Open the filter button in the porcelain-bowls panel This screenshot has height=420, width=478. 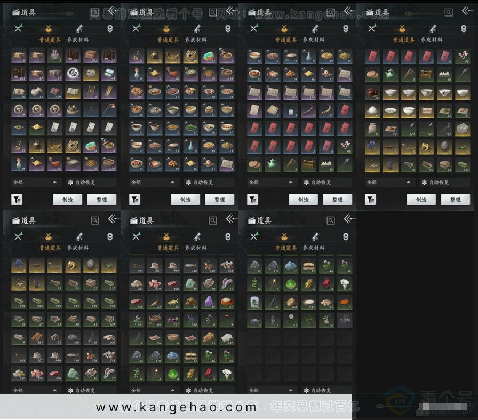point(371,200)
